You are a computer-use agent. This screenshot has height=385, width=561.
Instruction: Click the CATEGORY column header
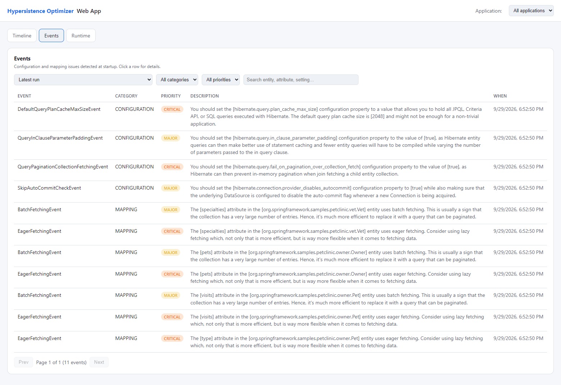[x=126, y=96]
